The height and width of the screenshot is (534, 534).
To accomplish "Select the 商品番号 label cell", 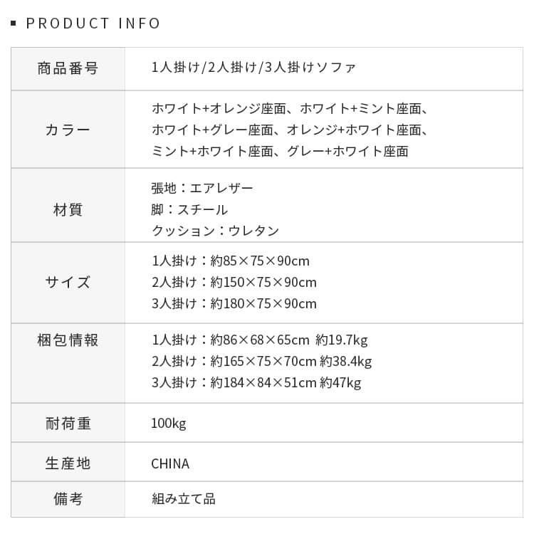I will tap(68, 68).
